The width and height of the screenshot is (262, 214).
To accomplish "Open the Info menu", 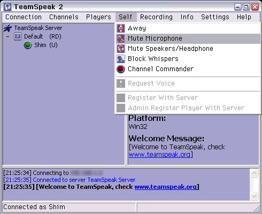I will 187,17.
